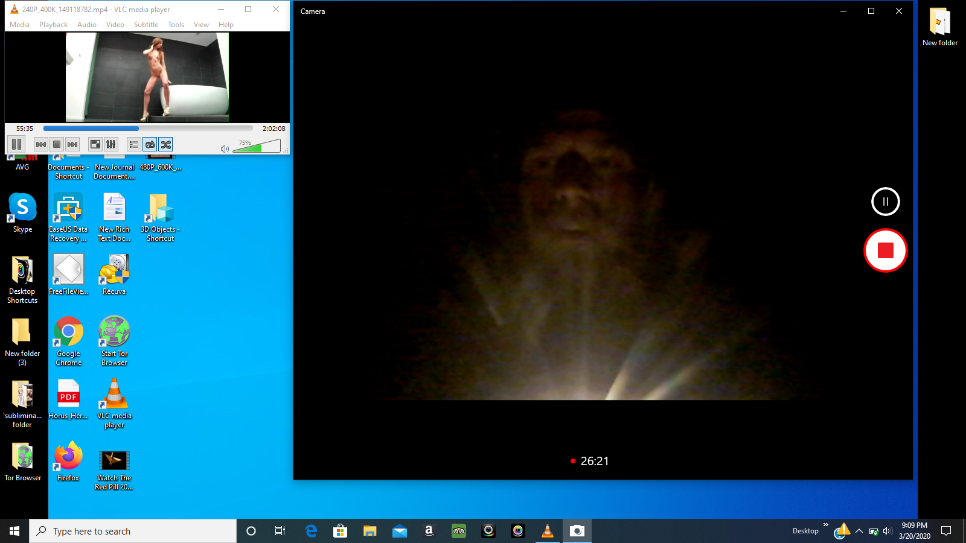
Task: Click VLC total time 2:02:08
Action: 273,129
